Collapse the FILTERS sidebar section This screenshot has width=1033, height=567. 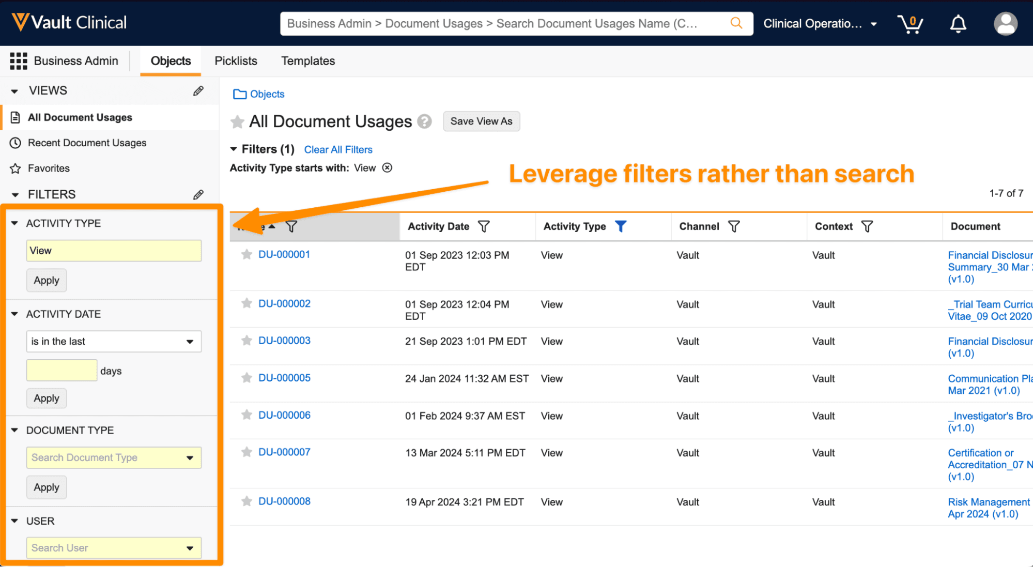(x=15, y=195)
